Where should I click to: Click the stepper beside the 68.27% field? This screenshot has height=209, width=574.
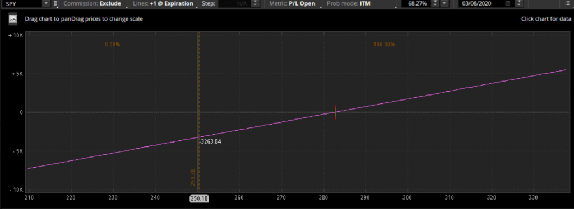(x=435, y=4)
